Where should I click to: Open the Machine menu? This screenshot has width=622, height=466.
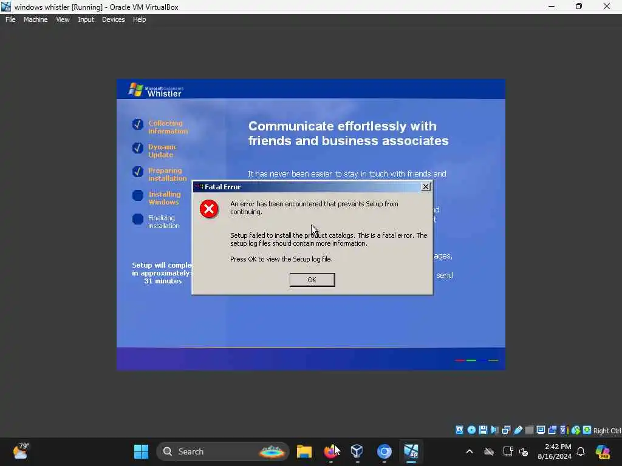click(x=35, y=19)
